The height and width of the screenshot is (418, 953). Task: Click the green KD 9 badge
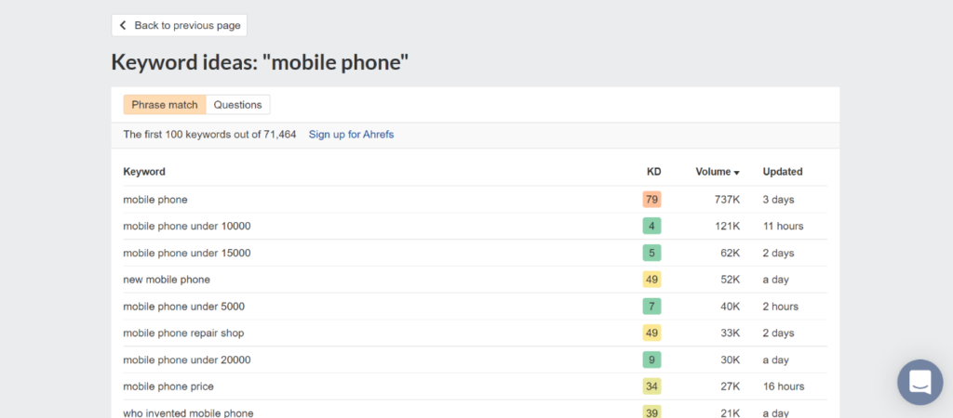pyautogui.click(x=651, y=359)
